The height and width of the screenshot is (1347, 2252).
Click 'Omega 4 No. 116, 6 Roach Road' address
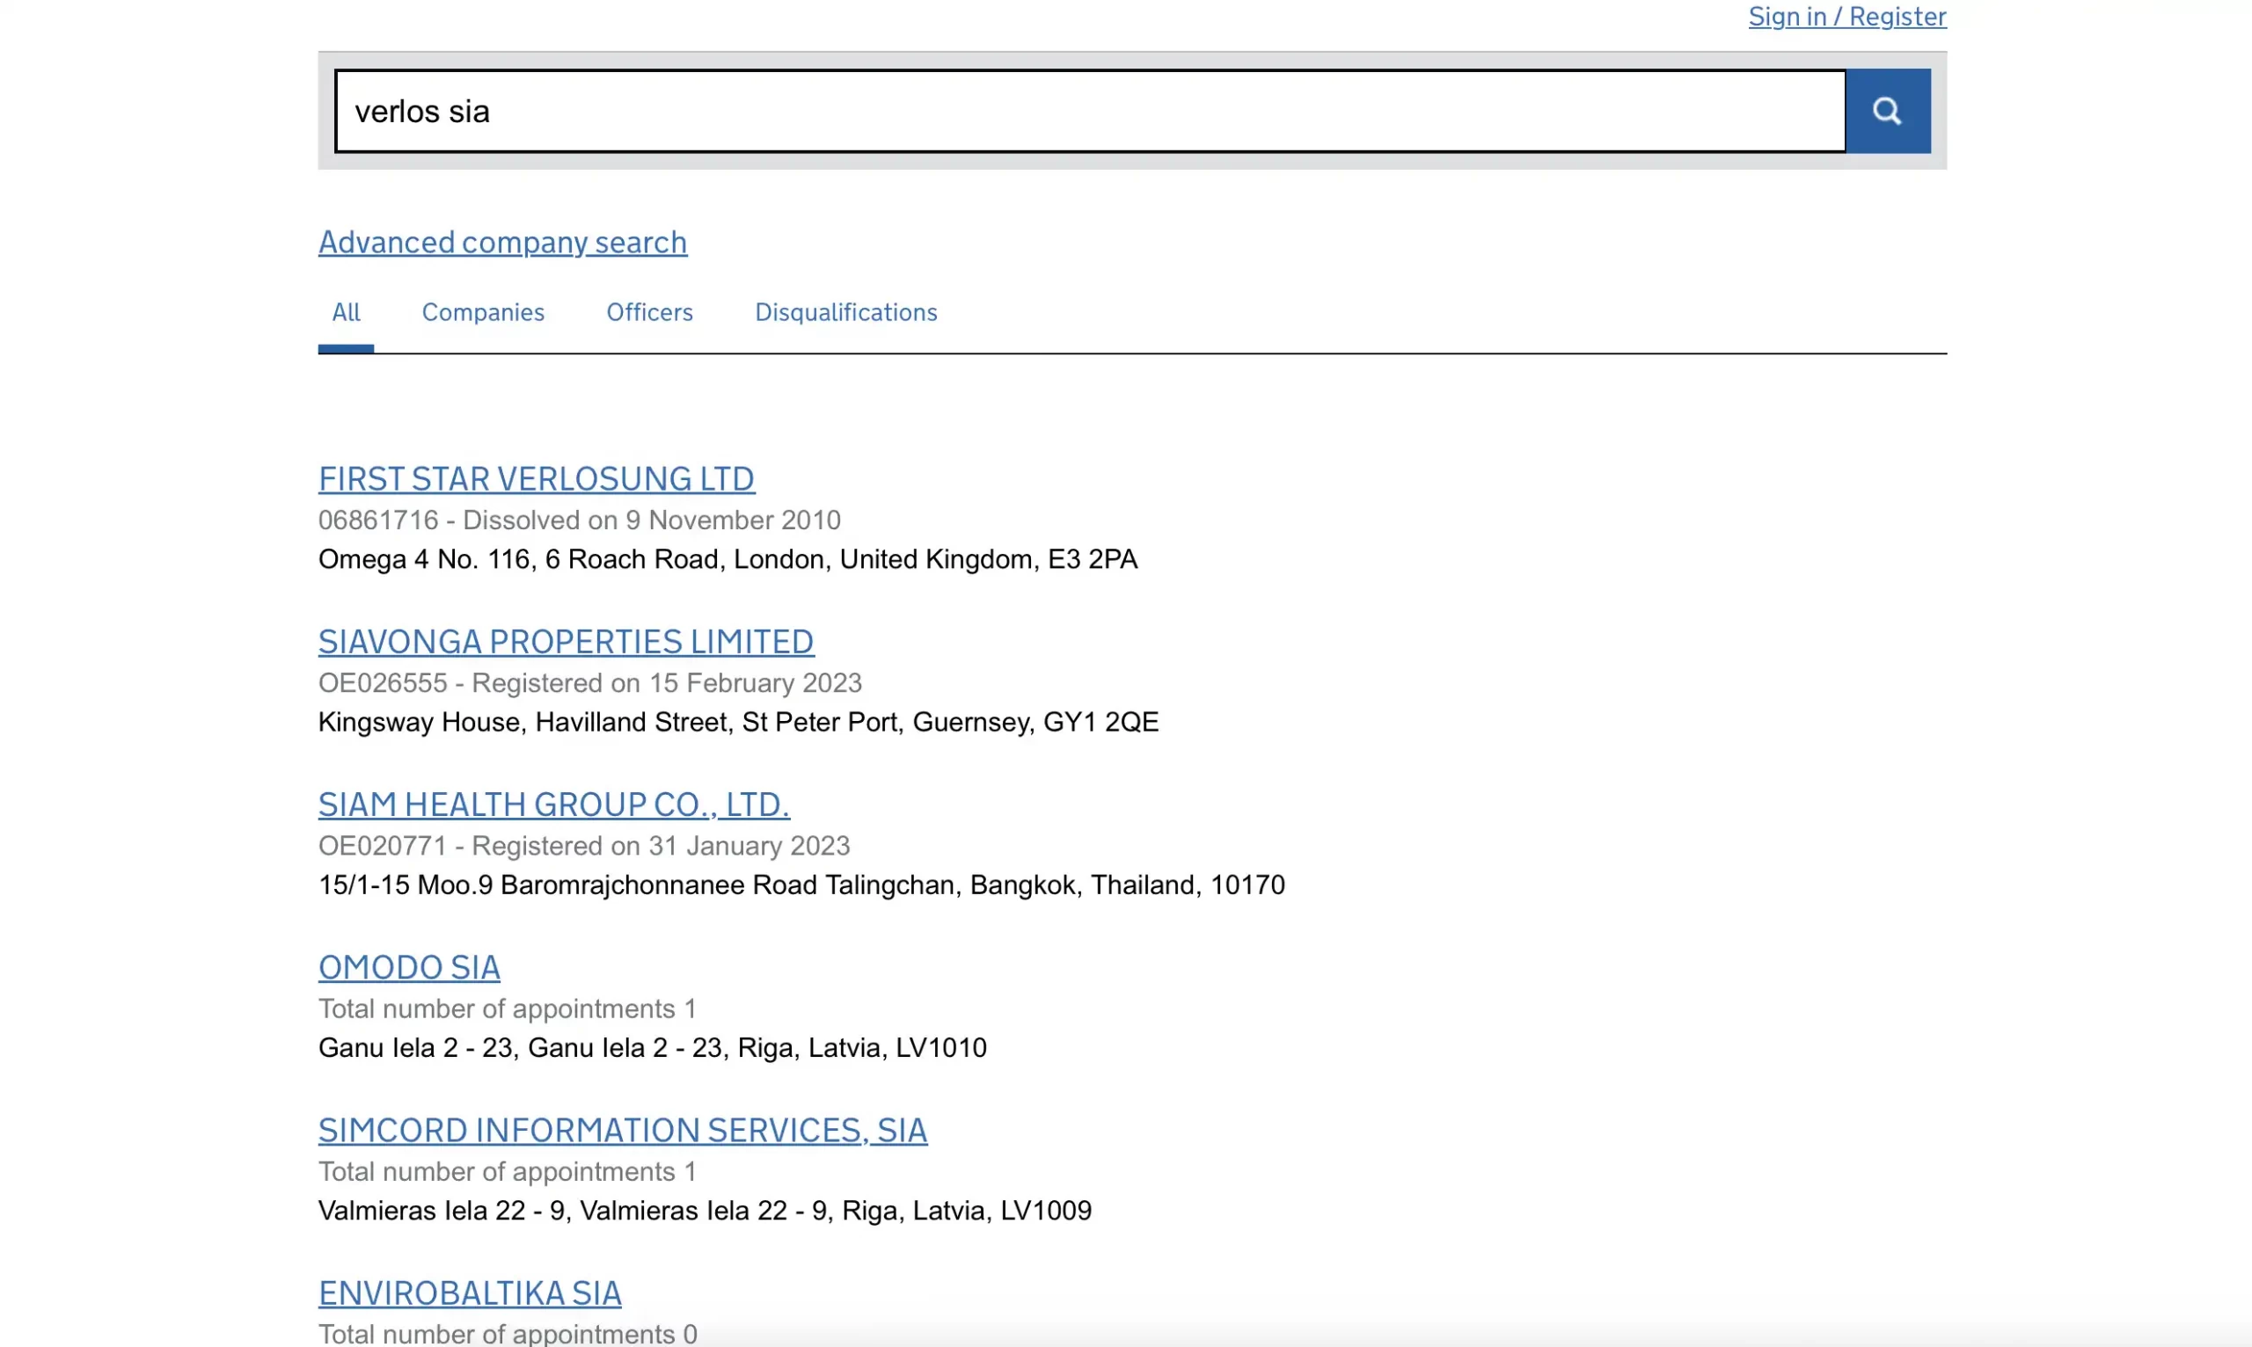pos(728,559)
